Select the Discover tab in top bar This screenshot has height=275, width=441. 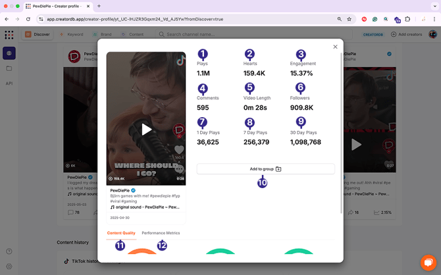point(38,34)
